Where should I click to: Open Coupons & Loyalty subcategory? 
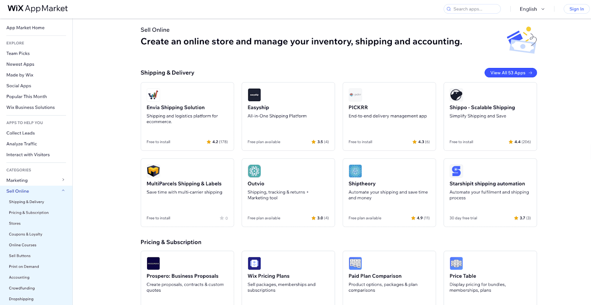coord(25,234)
